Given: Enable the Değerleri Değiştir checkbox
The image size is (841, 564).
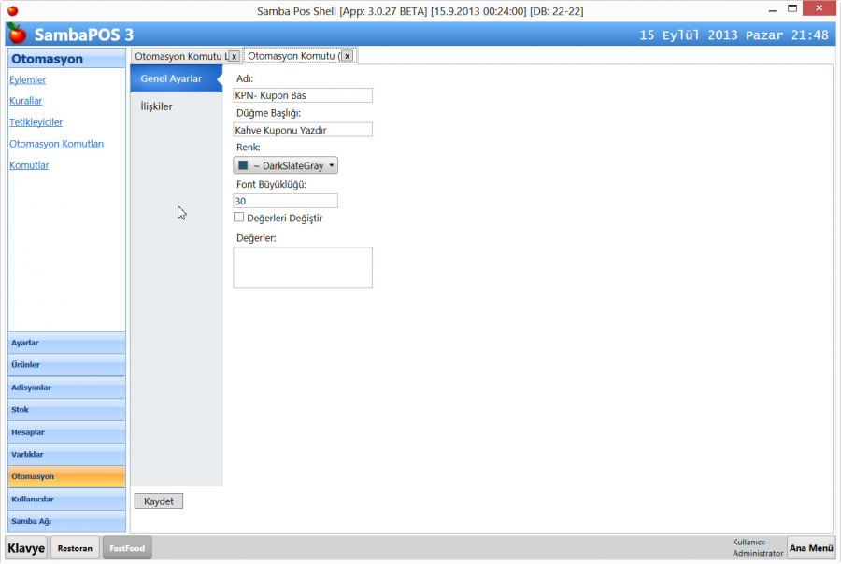Looking at the screenshot, I should 238,218.
